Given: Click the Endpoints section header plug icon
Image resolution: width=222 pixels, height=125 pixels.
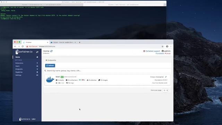Looking at the screenshot, I should click(x=46, y=60).
